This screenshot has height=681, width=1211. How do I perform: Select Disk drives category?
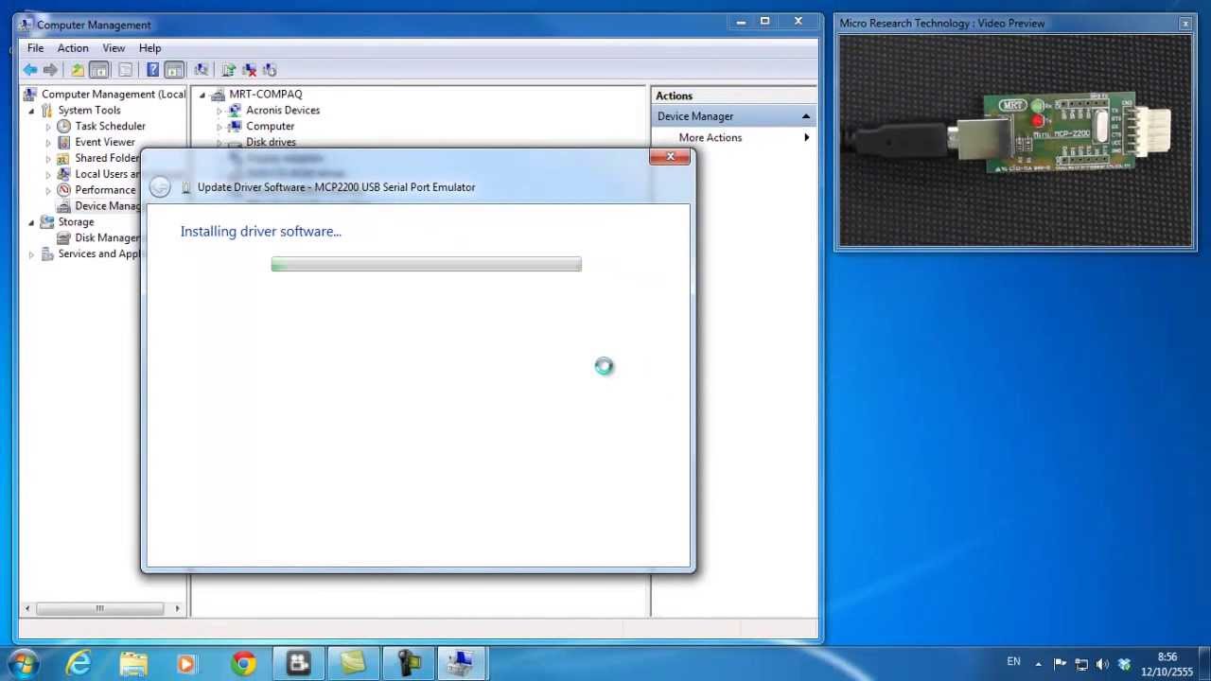[x=271, y=142]
